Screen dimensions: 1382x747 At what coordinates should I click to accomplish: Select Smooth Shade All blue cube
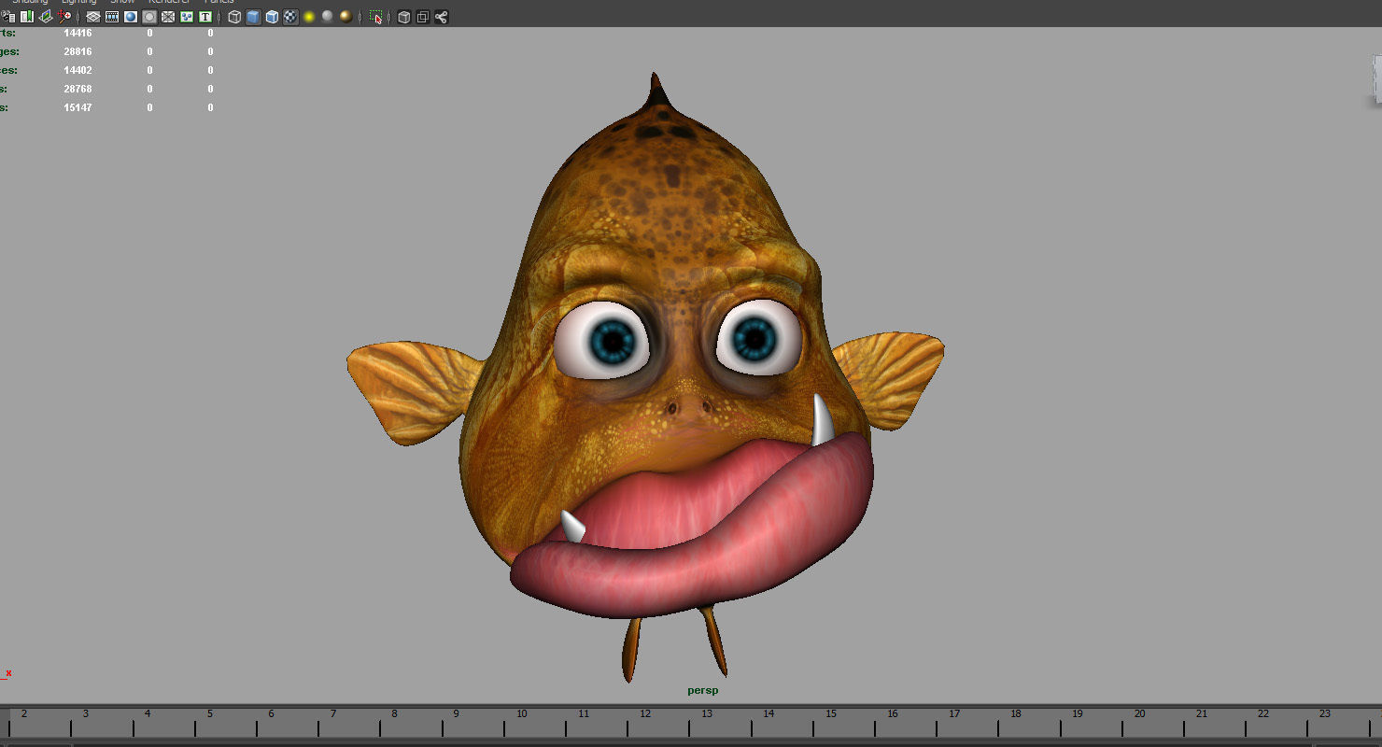pos(253,17)
